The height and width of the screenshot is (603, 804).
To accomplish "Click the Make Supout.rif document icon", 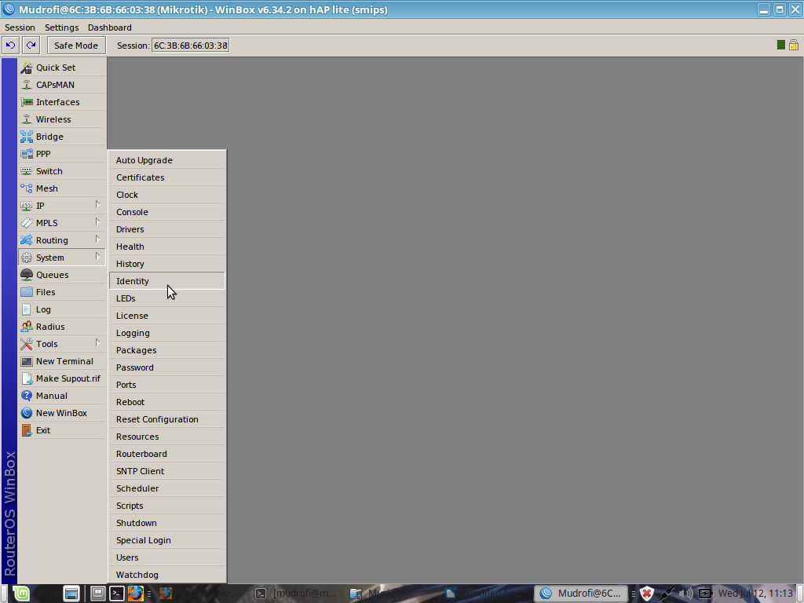I will click(26, 378).
